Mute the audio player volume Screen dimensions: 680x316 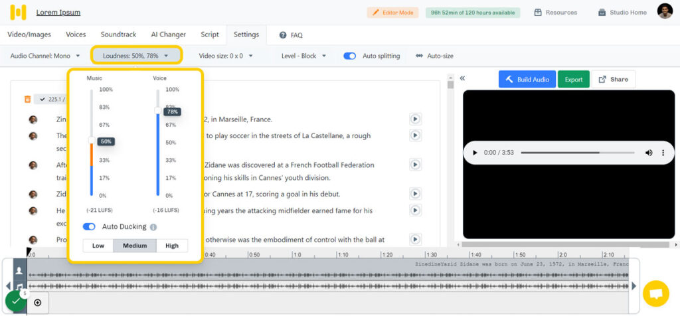[649, 153]
